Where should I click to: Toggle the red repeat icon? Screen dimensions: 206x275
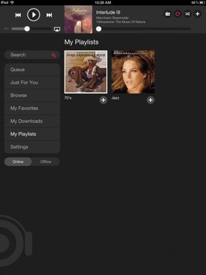178,14
